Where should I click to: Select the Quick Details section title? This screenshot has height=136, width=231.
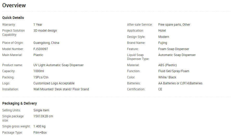[x=13, y=18]
